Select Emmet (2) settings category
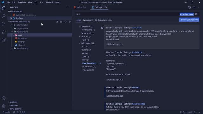Viewport: 203px width, 114px height. point(87,50)
